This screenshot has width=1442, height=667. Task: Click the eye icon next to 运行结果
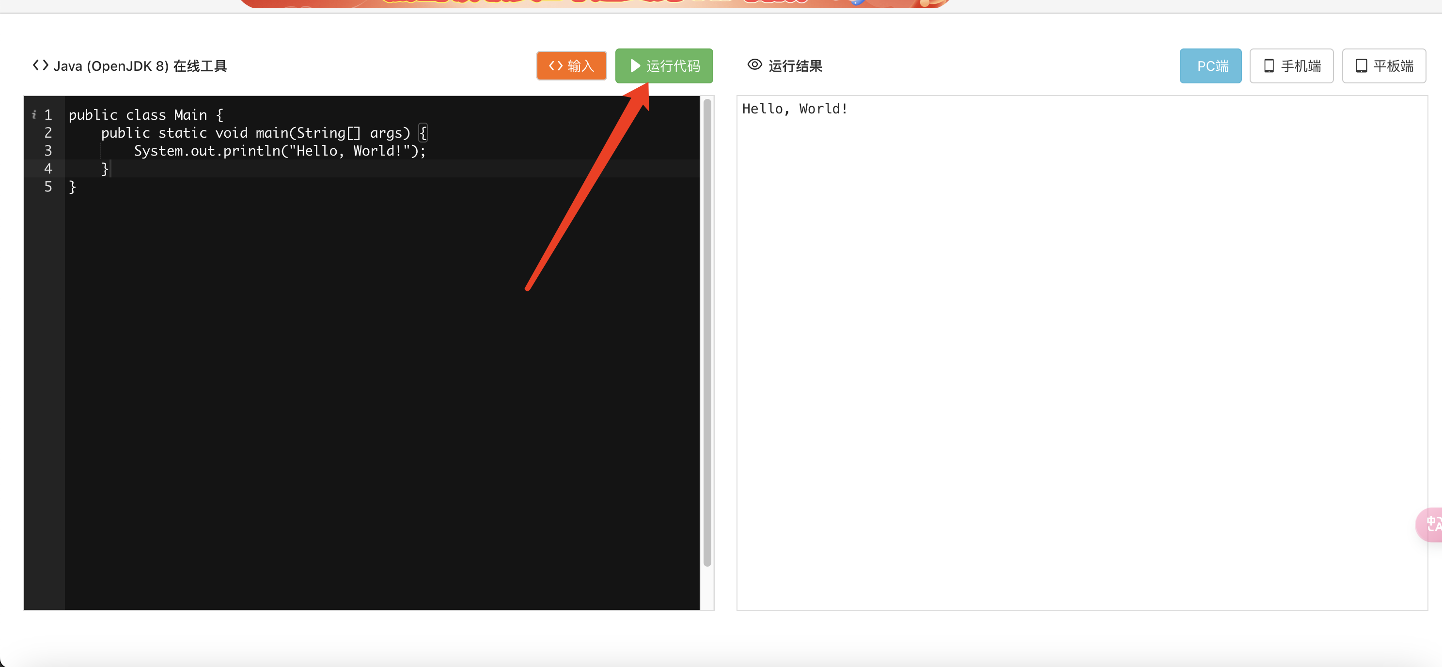[754, 65]
